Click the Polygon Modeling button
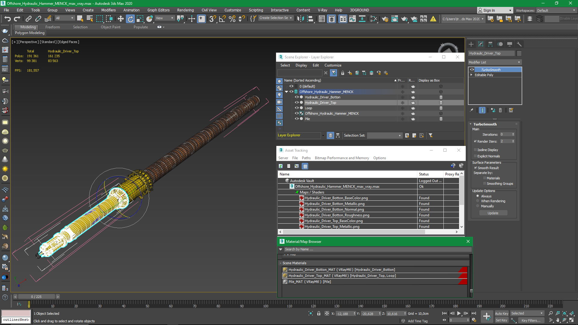The height and width of the screenshot is (325, 578). pos(30,33)
